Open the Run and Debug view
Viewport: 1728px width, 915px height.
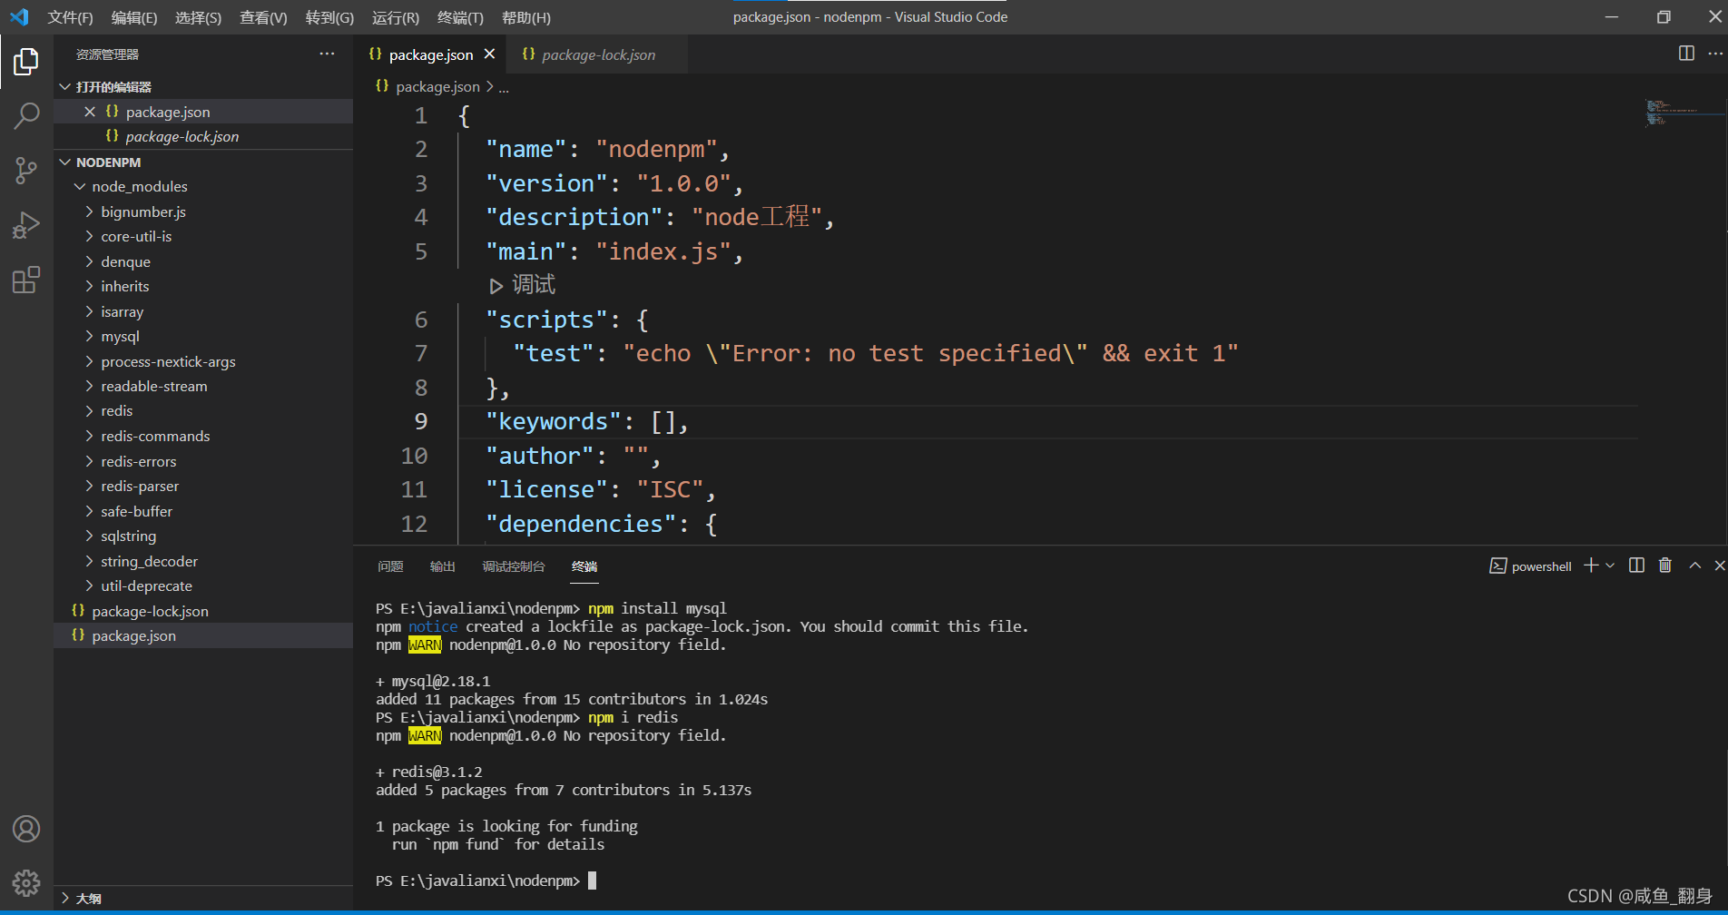(26, 224)
